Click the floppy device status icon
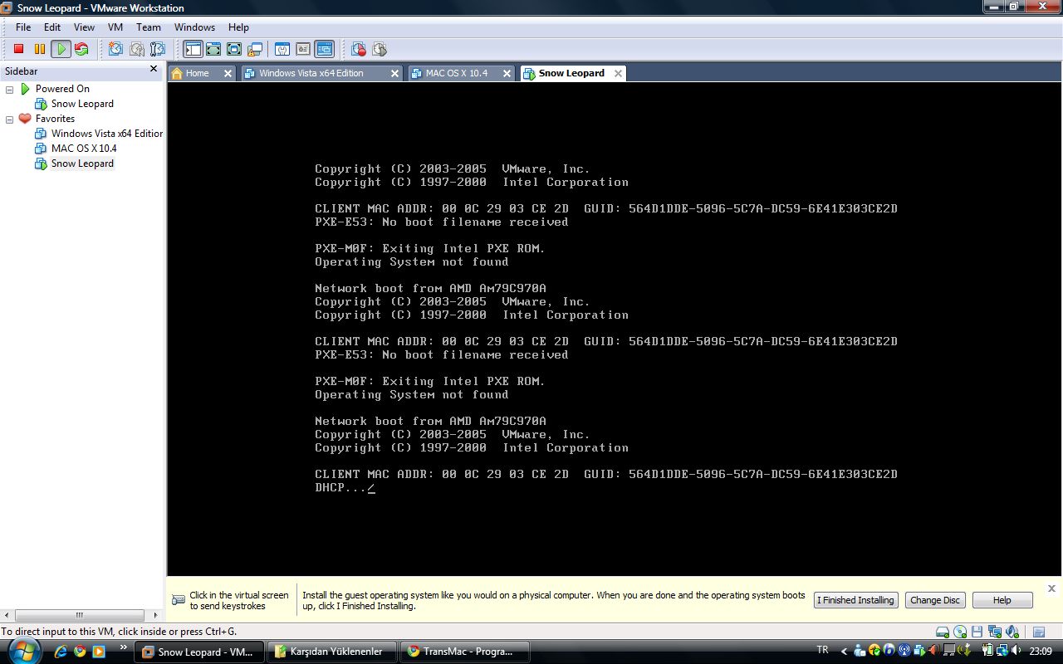 pos(977,632)
